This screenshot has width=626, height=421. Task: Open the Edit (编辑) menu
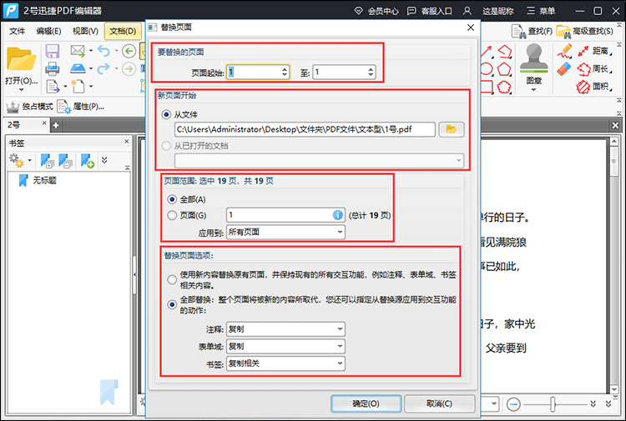[x=48, y=31]
